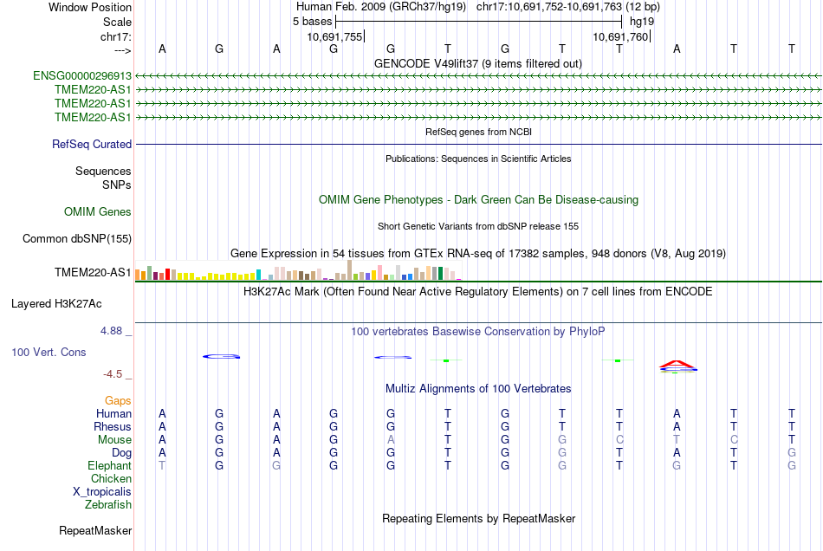Open Repeating Elements by RepeatMasker title
This screenshot has width=823, height=551.
[478, 518]
